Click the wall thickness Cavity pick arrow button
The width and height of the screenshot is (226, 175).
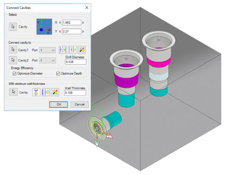(13, 92)
